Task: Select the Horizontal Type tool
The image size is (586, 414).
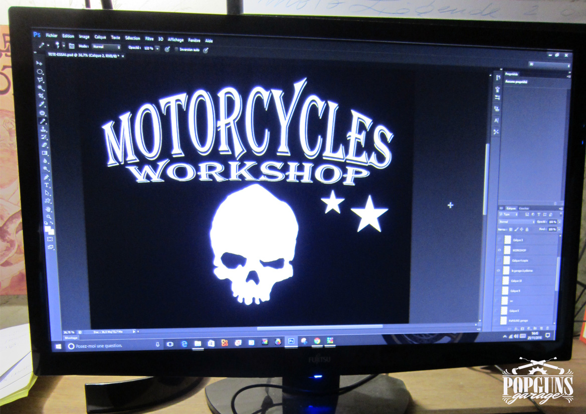Action: pos(47,185)
